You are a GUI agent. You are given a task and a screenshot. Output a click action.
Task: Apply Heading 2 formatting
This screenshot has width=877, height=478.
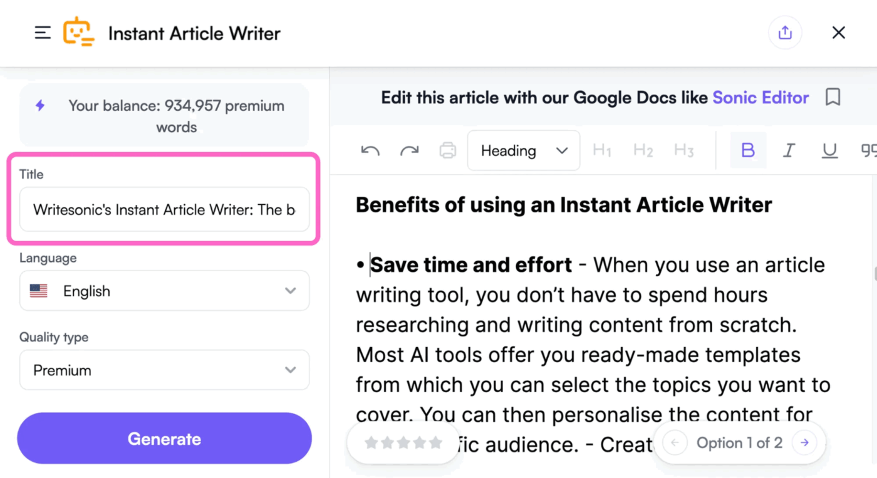[643, 150]
